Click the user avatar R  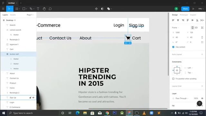[x=176, y=9]
